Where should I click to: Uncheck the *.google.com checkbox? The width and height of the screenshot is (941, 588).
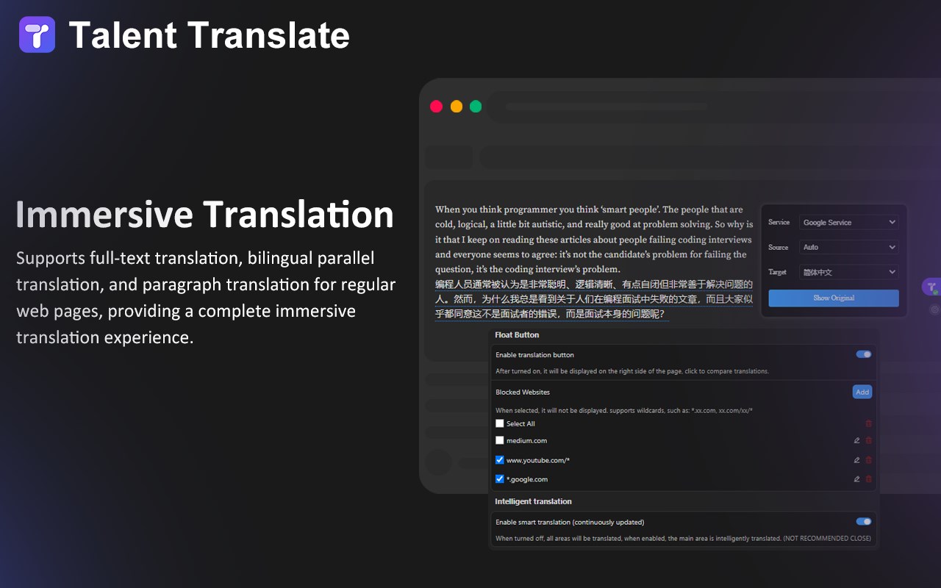point(500,479)
